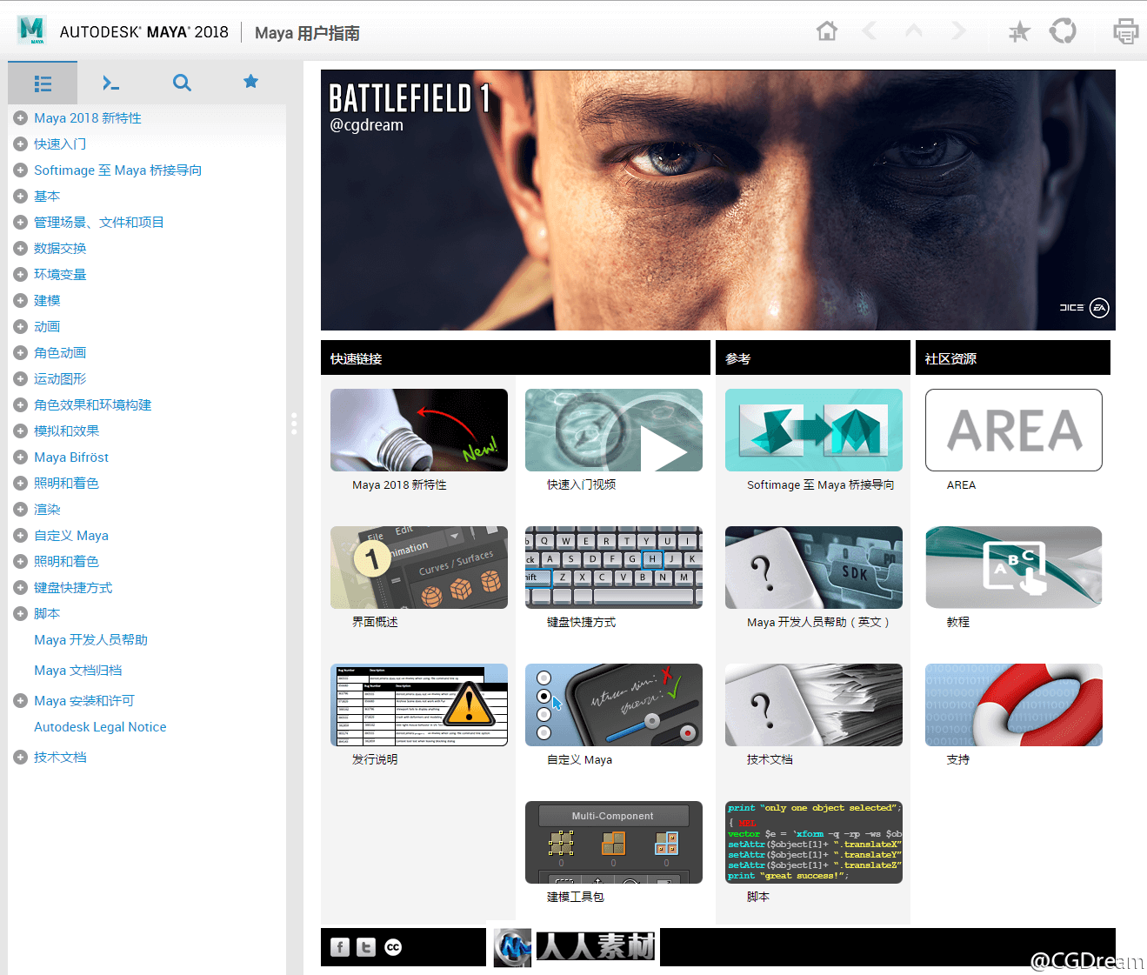Open 运动图形 sidebar entry
Viewport: 1147px width, 975px height.
tap(60, 378)
